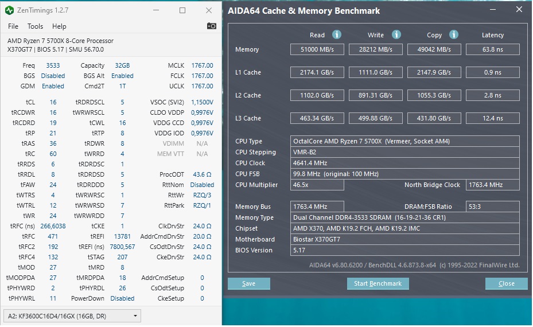Click the AddrCmdDrvStr value 20.0 Ω
Image resolution: width=533 pixels, height=327 pixels.
coord(203,236)
